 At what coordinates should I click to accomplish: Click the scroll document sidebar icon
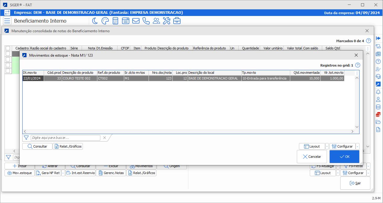[x=378, y=46]
